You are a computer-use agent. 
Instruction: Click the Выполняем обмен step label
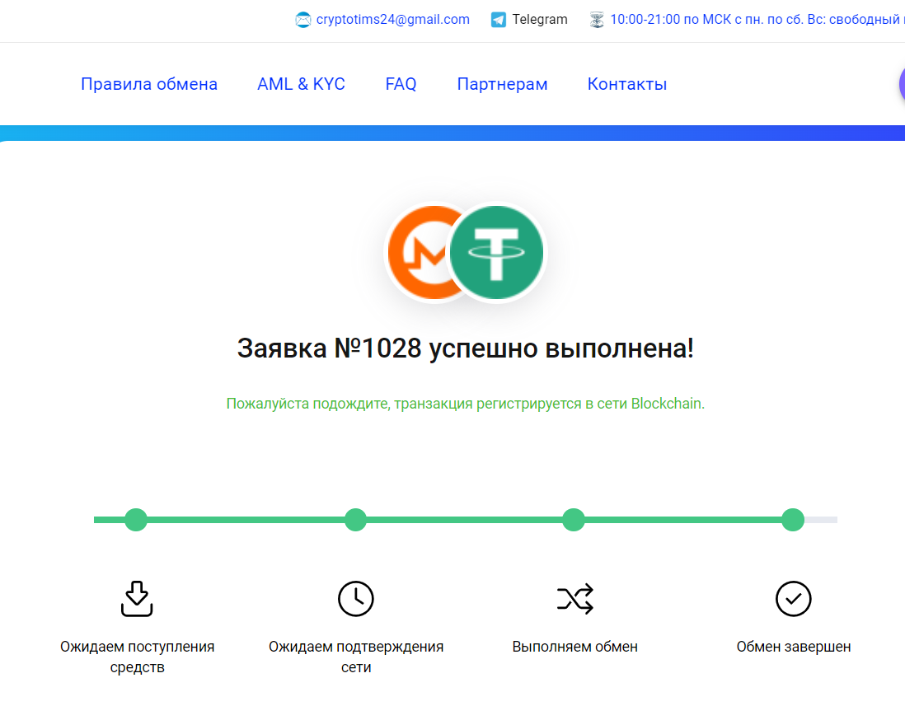(574, 648)
